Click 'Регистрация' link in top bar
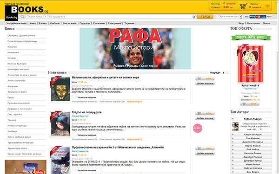The image size is (279, 174). [253, 23]
